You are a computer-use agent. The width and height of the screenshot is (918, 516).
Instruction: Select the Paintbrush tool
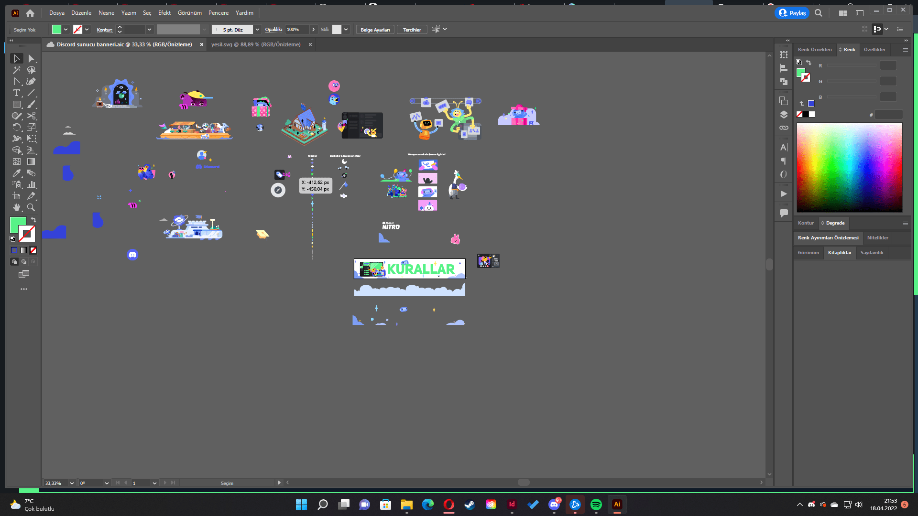[32, 104]
